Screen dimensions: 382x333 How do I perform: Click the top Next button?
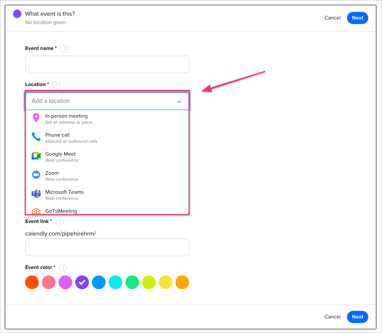point(357,18)
